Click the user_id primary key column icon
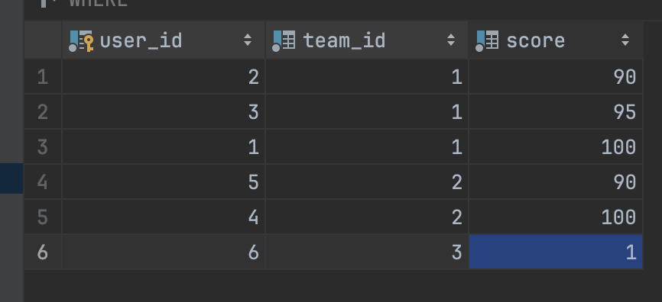The image size is (662, 302). (81, 41)
